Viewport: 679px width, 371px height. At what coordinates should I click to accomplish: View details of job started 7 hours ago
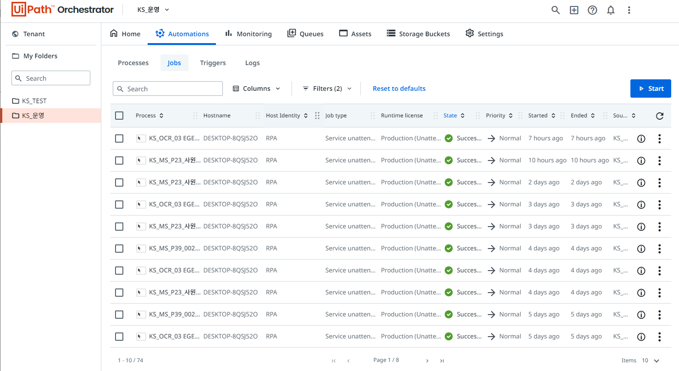pyautogui.click(x=641, y=138)
